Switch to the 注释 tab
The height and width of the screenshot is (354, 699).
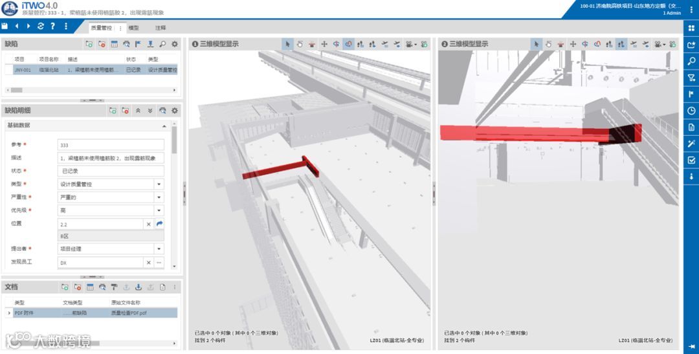161,28
